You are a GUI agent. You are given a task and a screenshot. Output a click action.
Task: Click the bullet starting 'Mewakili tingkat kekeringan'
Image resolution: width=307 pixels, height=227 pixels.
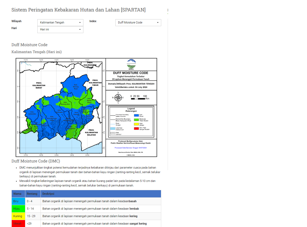[87, 183]
